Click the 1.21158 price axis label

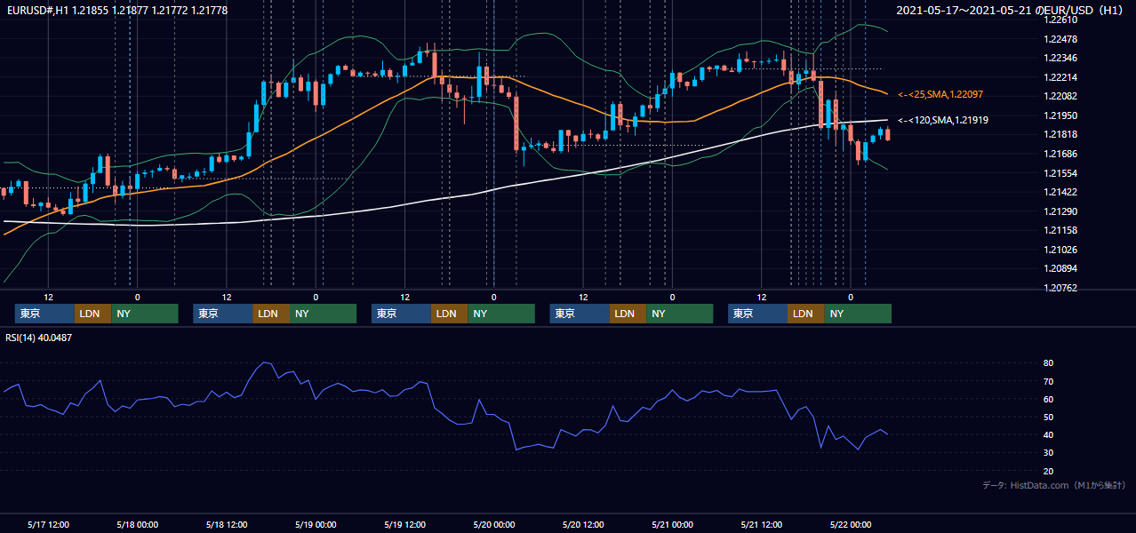click(1060, 230)
